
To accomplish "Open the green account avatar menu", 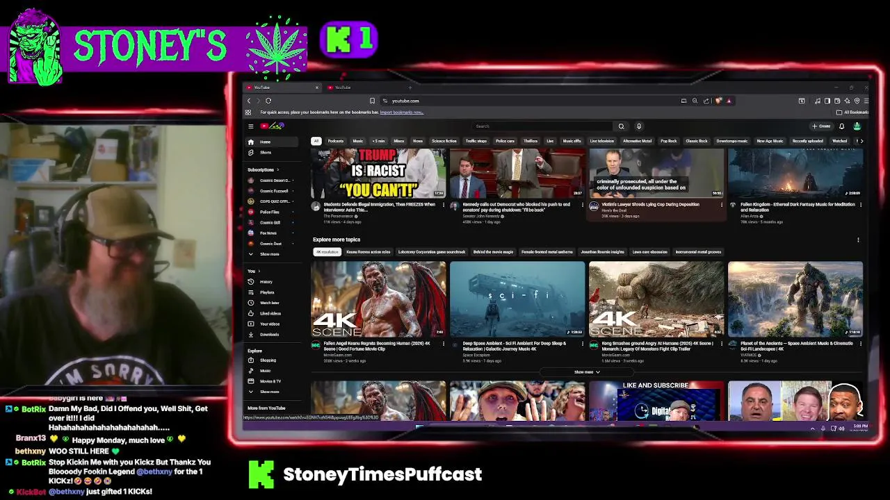I will click(857, 126).
